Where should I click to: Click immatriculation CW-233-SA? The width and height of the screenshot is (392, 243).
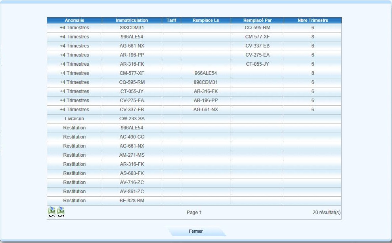(132, 119)
